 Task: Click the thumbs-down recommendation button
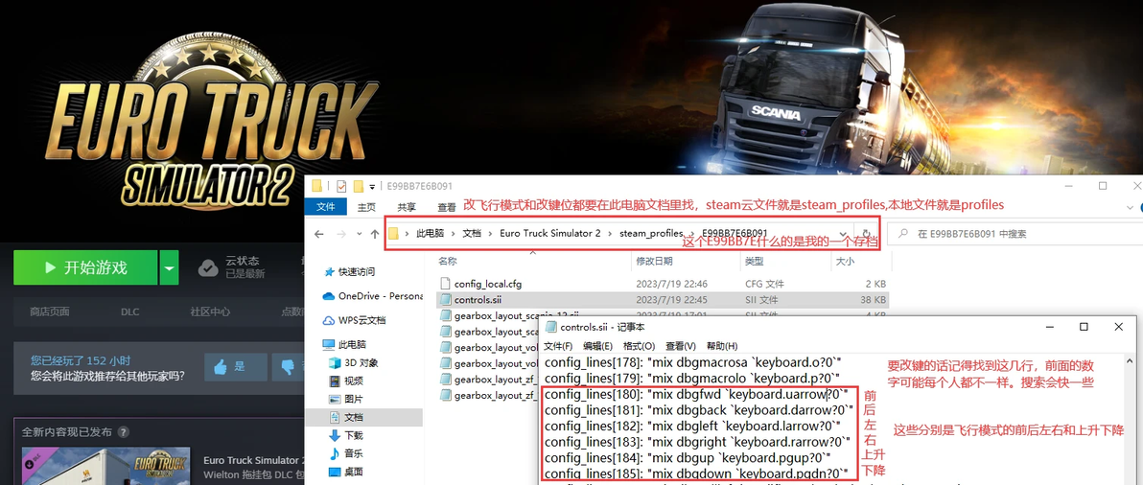[x=288, y=367]
